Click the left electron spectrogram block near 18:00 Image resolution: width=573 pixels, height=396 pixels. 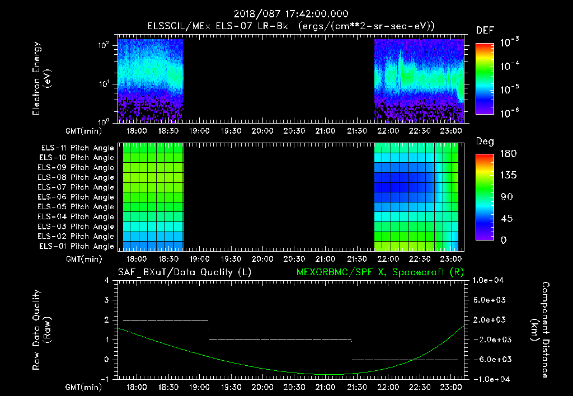[x=151, y=81]
